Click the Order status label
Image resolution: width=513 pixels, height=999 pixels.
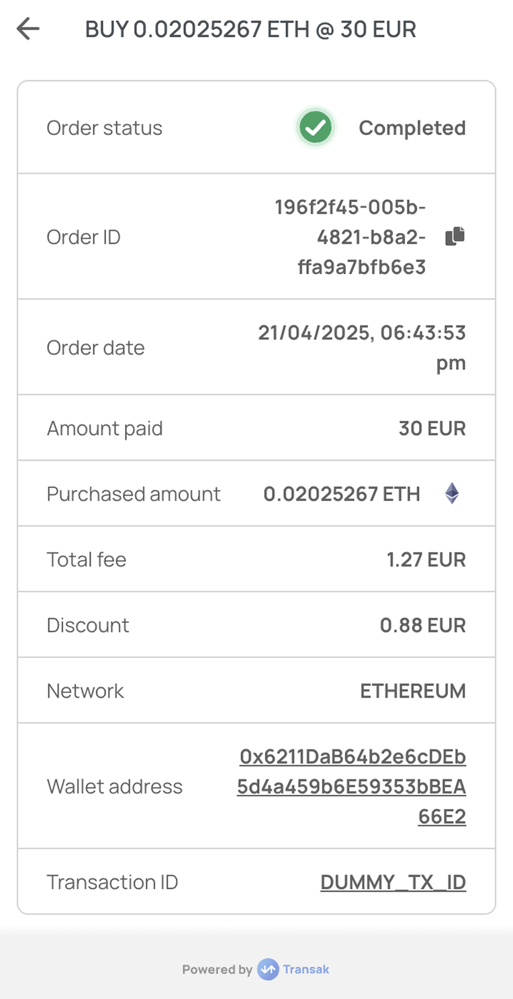[104, 128]
